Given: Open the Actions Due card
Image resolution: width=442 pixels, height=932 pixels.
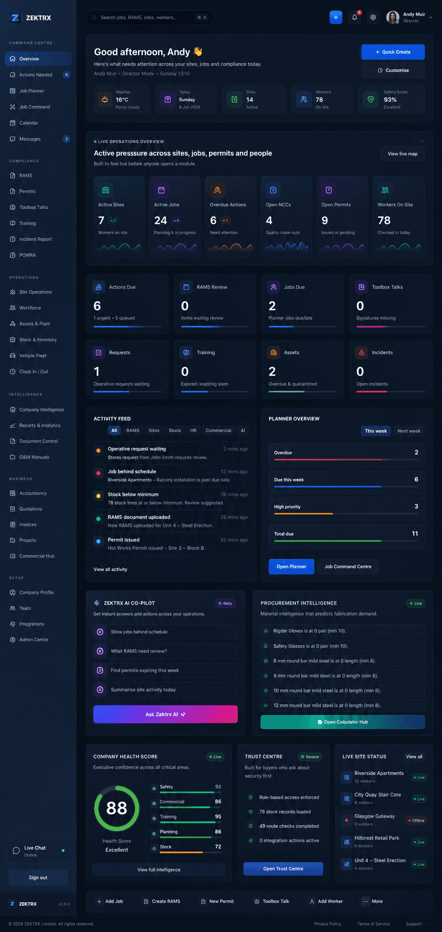Looking at the screenshot, I should click(x=127, y=304).
